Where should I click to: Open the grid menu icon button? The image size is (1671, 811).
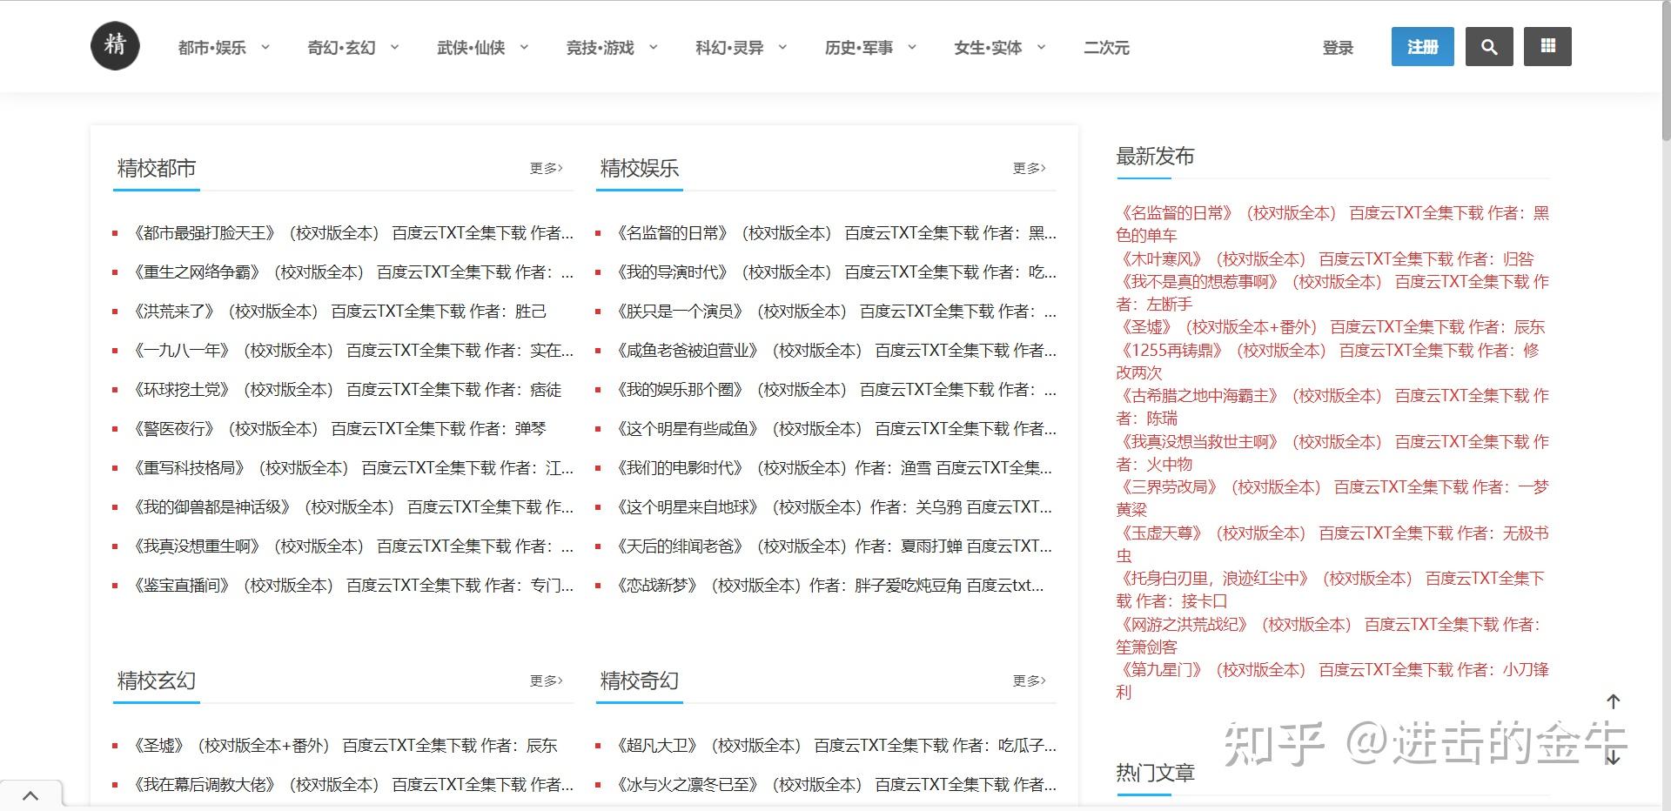tap(1547, 47)
